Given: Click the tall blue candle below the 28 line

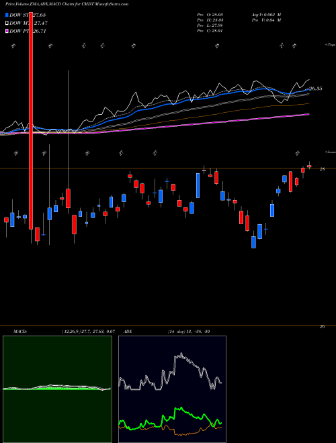Looking at the screenshot, I should 198,185.
